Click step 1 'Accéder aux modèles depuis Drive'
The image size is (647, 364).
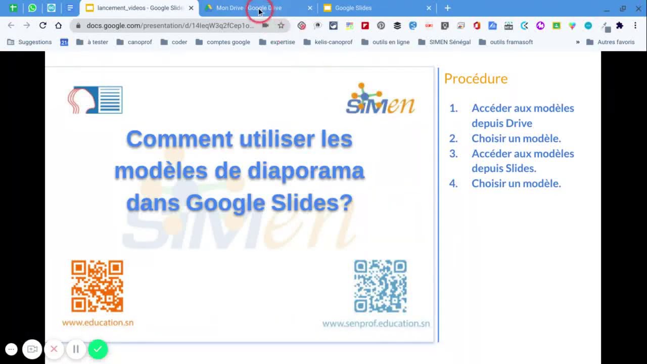click(x=523, y=115)
